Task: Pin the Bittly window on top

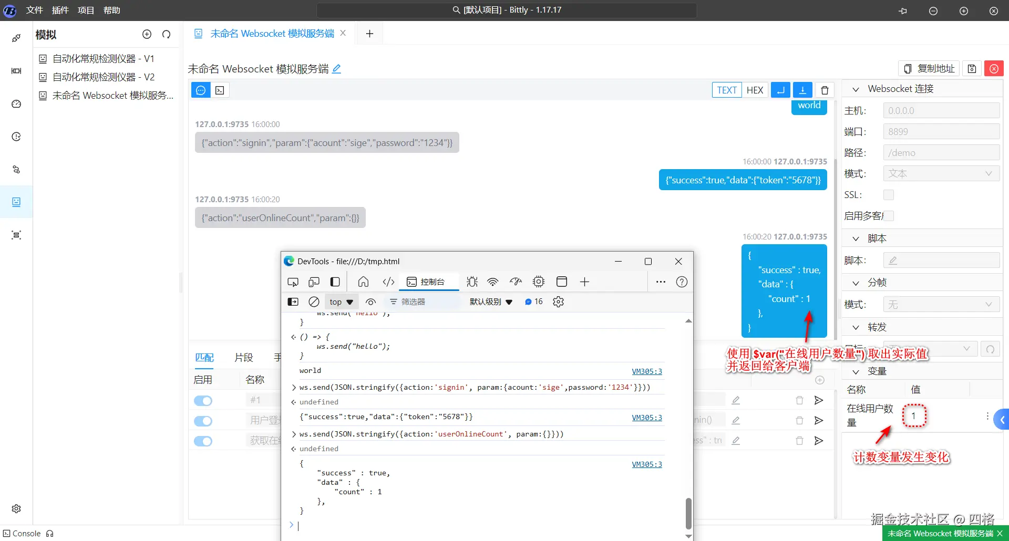Action: point(903,11)
